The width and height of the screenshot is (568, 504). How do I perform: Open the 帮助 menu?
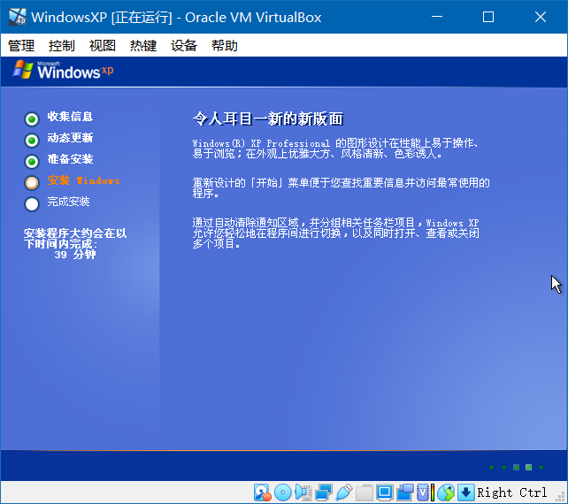tap(225, 46)
